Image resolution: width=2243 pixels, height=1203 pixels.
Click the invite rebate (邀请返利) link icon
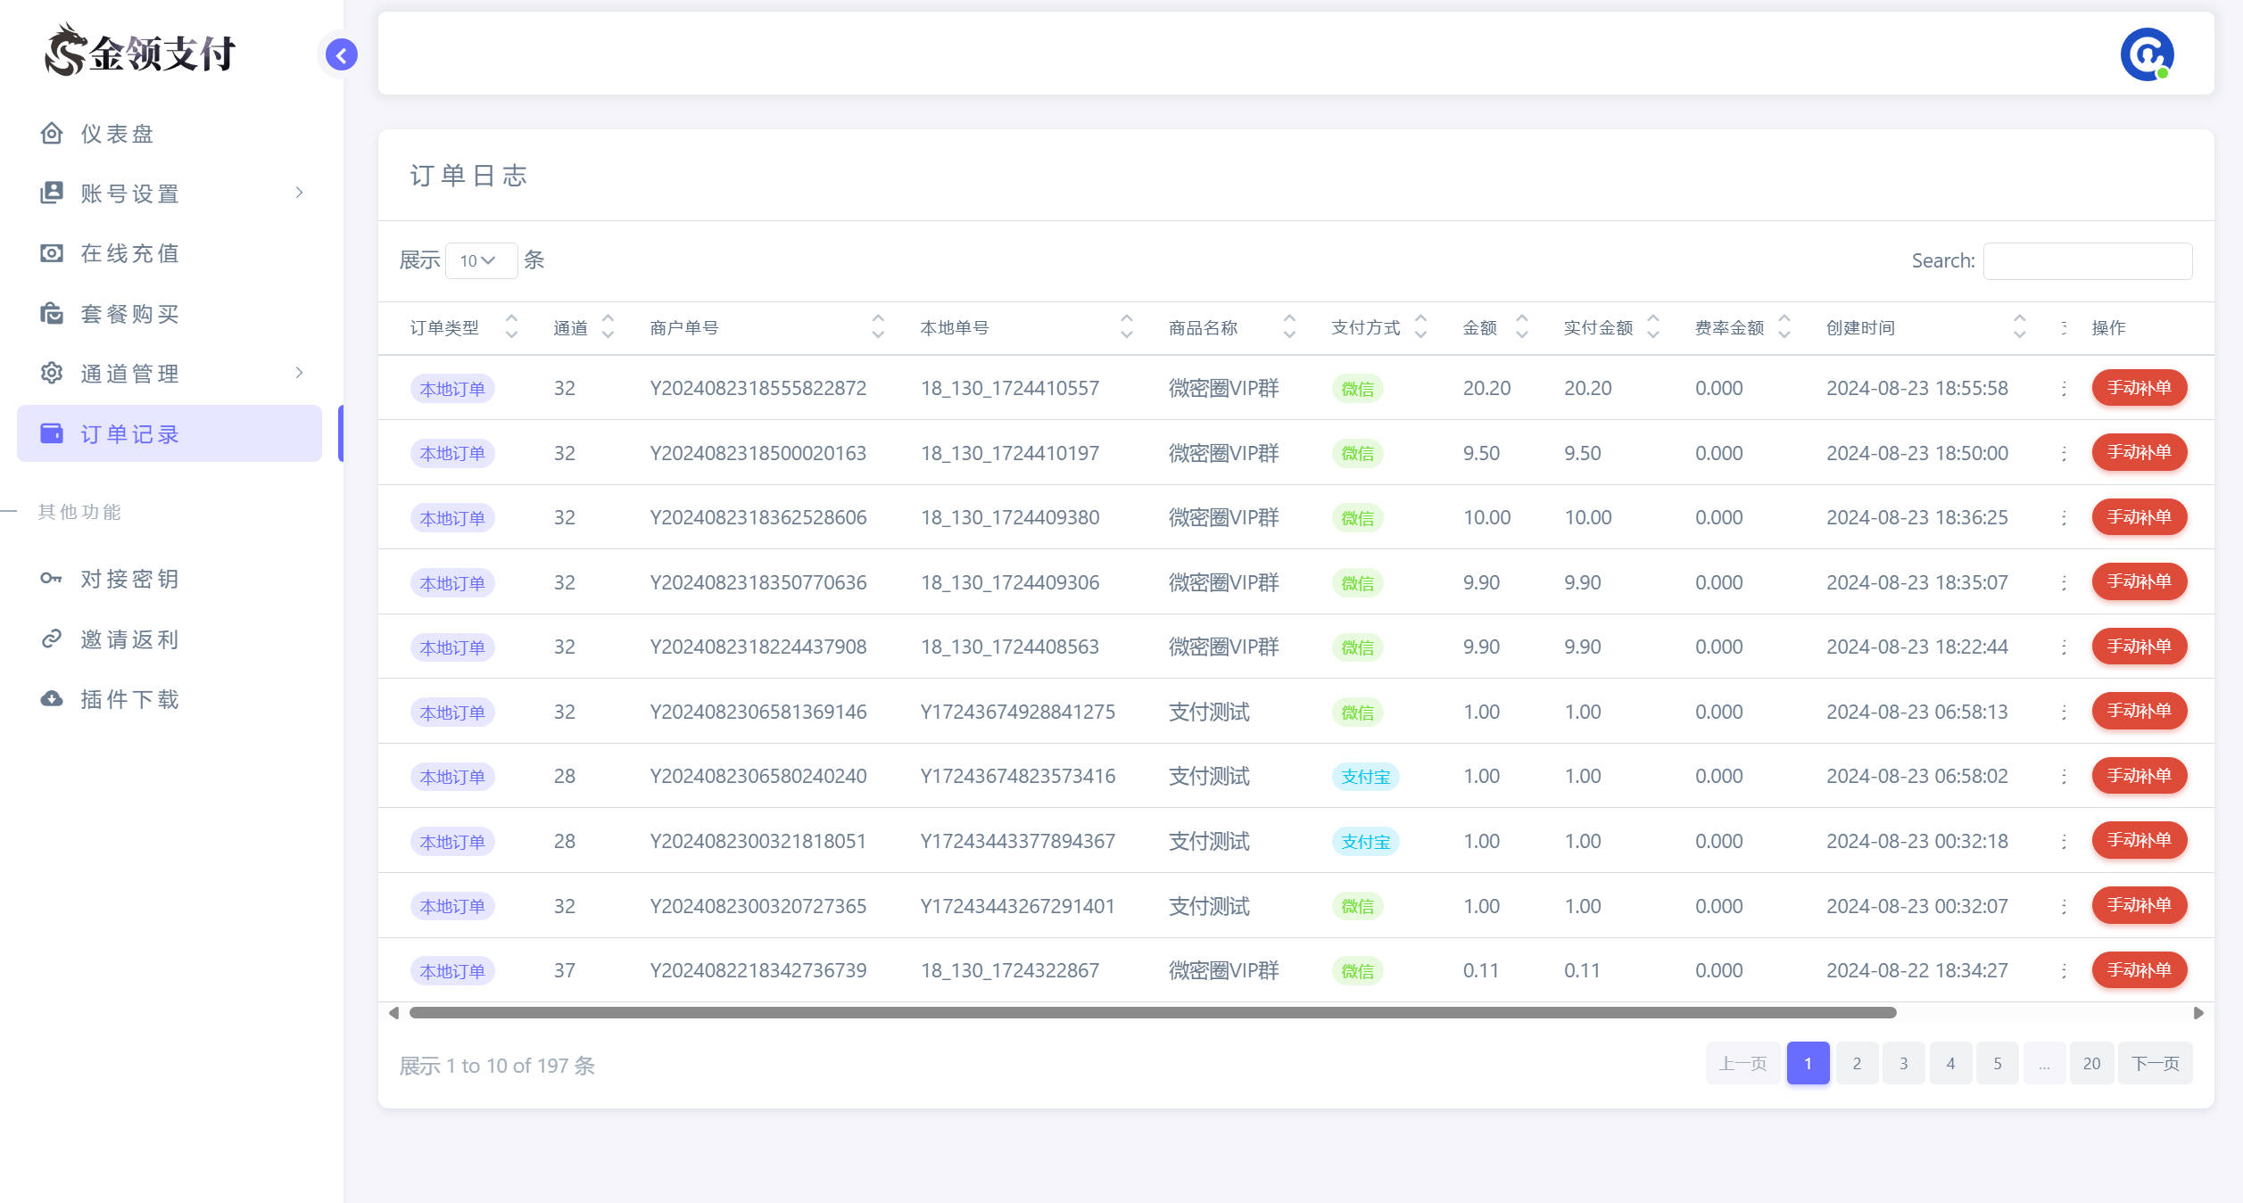[52, 639]
